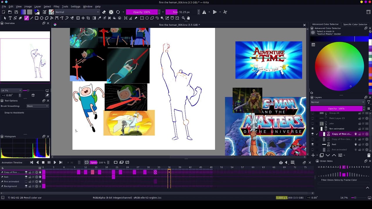
Task: Reload the original brush preset
Action: pyautogui.click(x=118, y=12)
